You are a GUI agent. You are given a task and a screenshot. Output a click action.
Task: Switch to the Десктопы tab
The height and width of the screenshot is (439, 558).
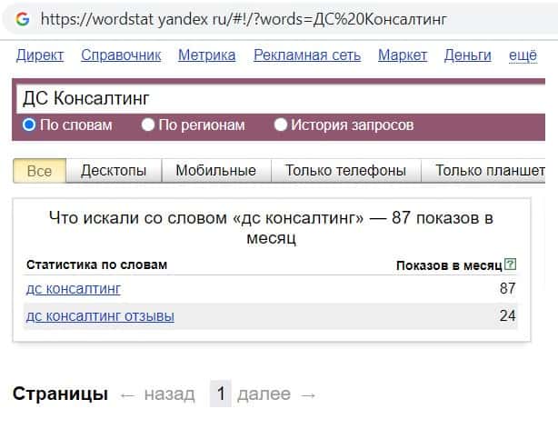[x=114, y=171]
